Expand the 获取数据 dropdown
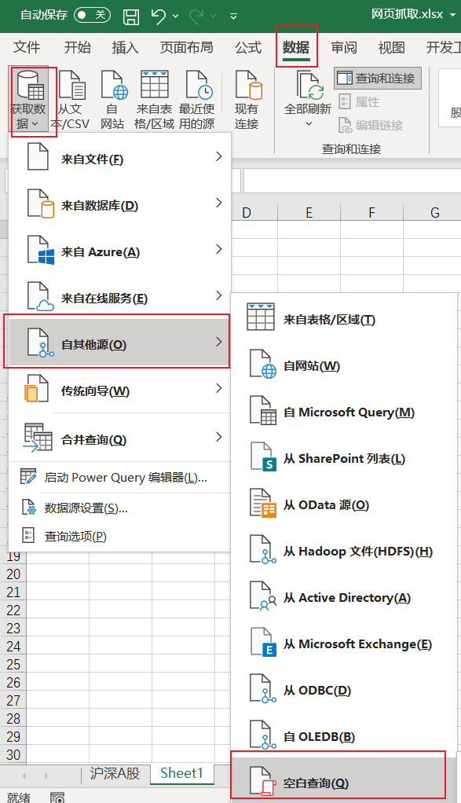This screenshot has width=461, height=803. tap(28, 100)
